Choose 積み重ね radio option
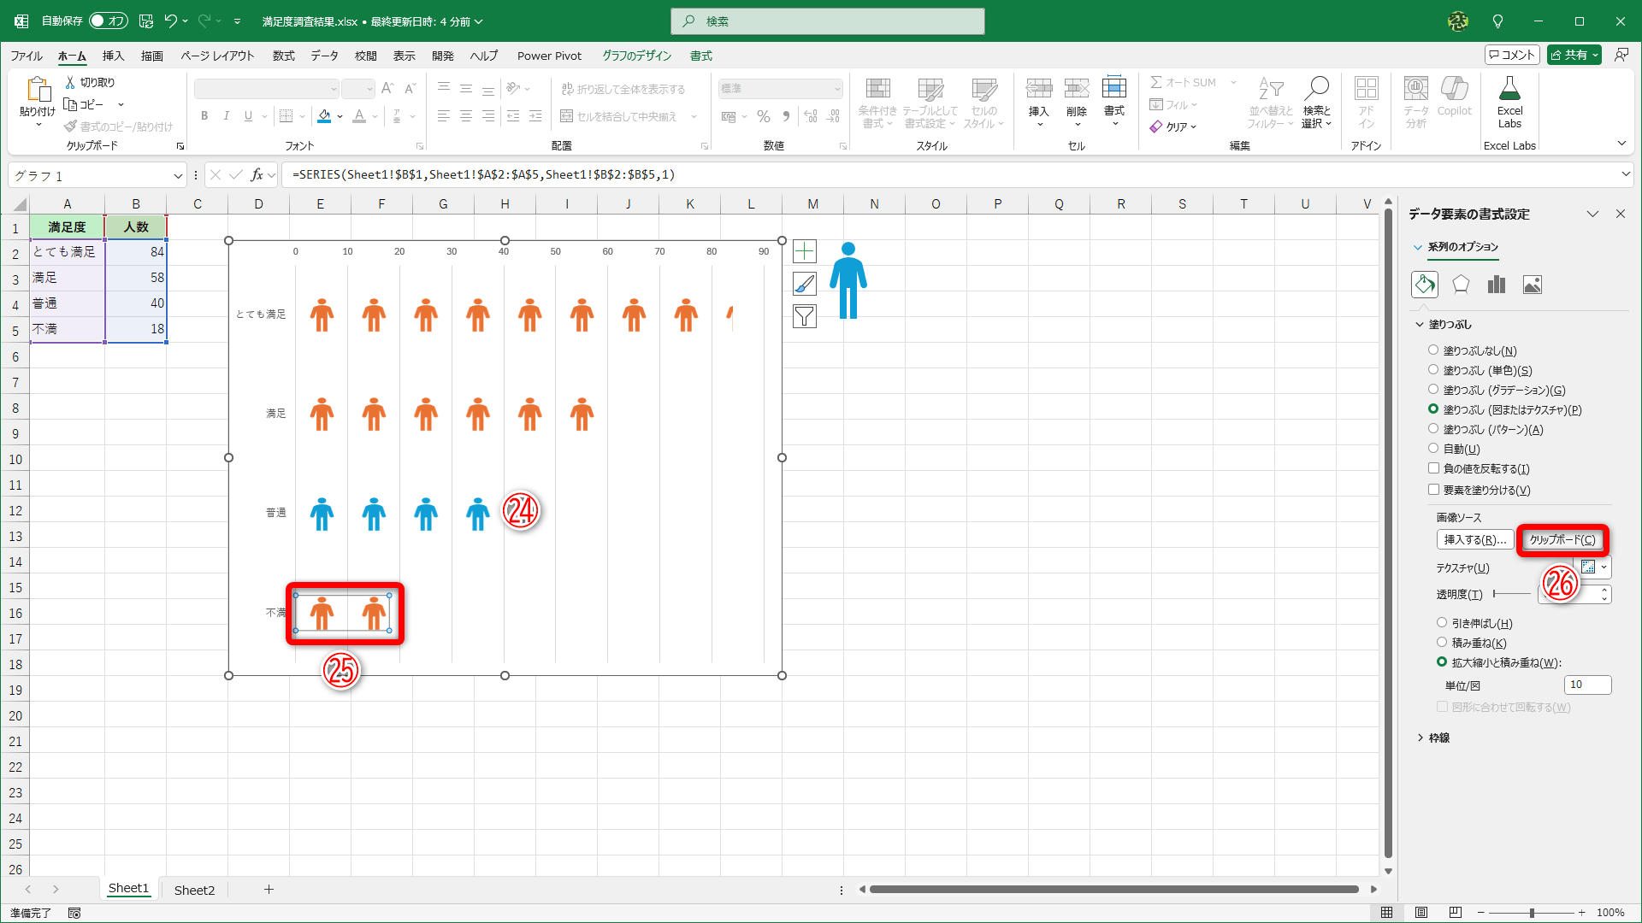Image resolution: width=1642 pixels, height=923 pixels. click(1442, 643)
